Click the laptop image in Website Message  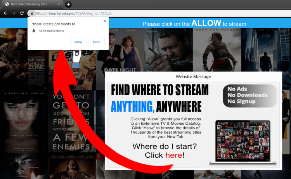243,142
